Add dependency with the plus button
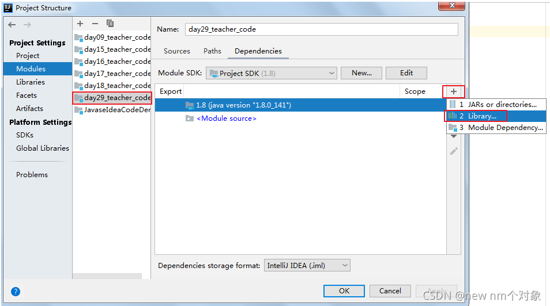The width and height of the screenshot is (550, 306). [x=454, y=91]
